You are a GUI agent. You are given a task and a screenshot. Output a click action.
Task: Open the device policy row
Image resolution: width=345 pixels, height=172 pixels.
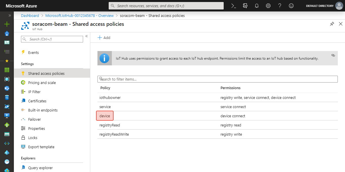[105, 116]
